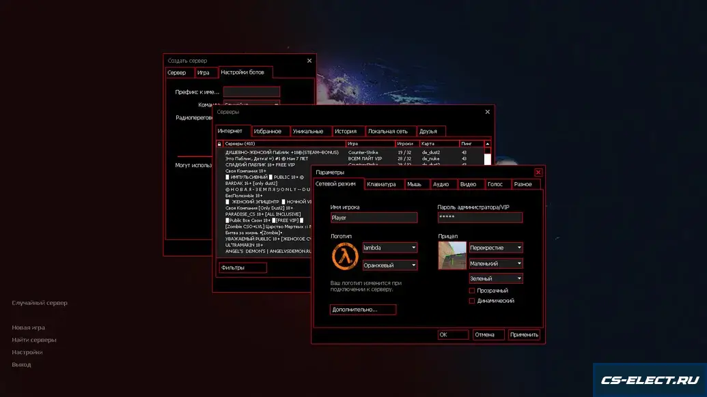Click the Пароль администратора/VIP field
The image size is (707, 397).
coord(480,218)
